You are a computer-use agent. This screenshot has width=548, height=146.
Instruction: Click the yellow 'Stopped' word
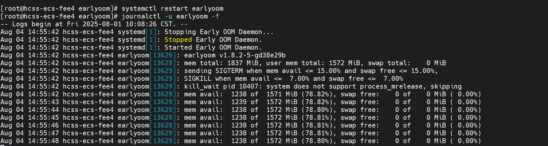point(178,40)
